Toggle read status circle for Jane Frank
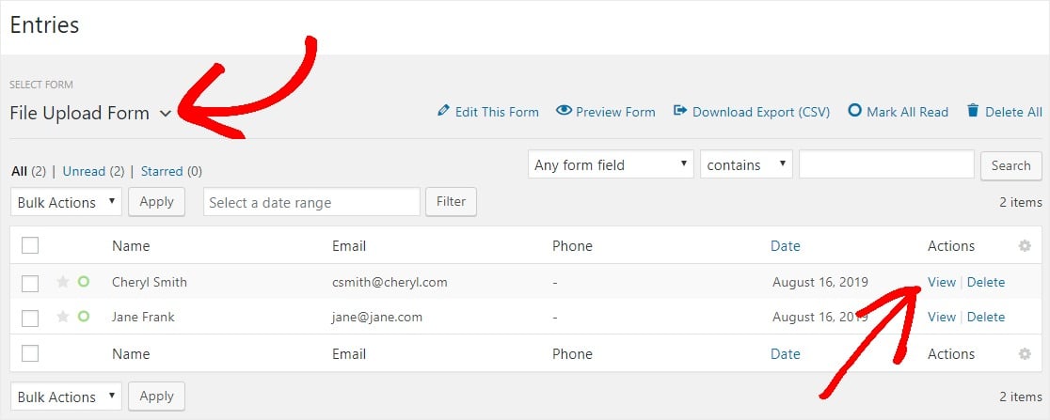Screen dimensions: 1050x420 (83, 317)
